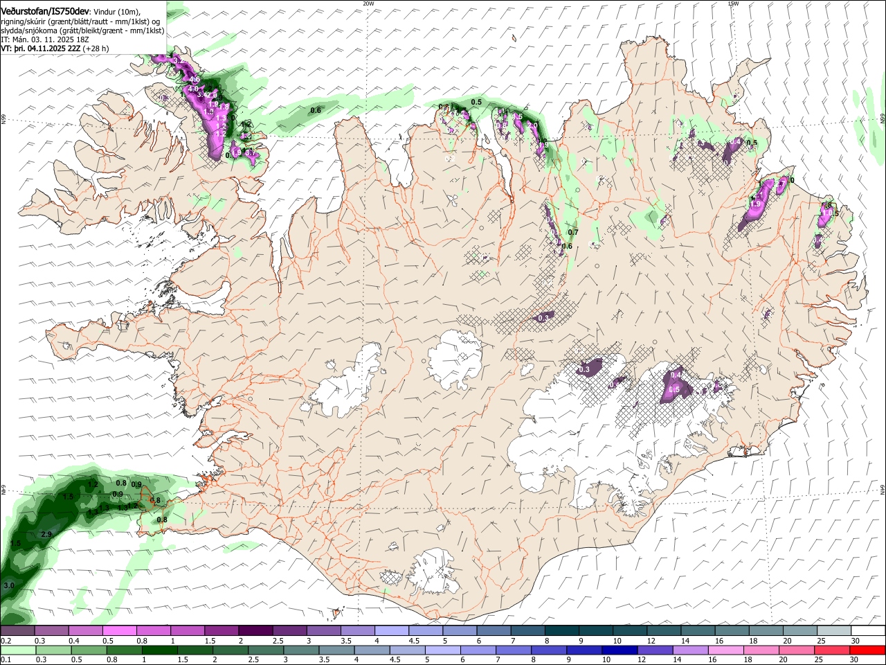Click the darkest purple swatch above 2 on snow scale
Screen dimensions: 886x665
pos(255,631)
